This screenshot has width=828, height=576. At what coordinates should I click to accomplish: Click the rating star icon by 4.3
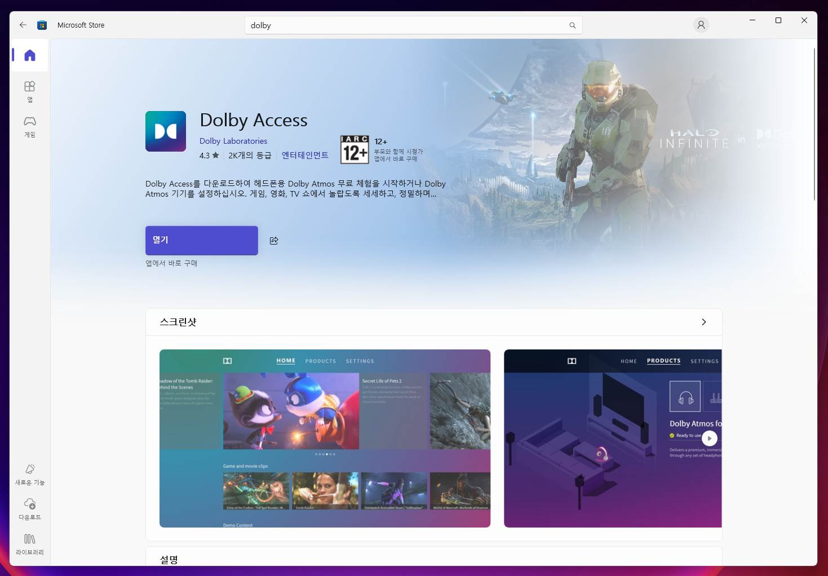[x=215, y=155]
